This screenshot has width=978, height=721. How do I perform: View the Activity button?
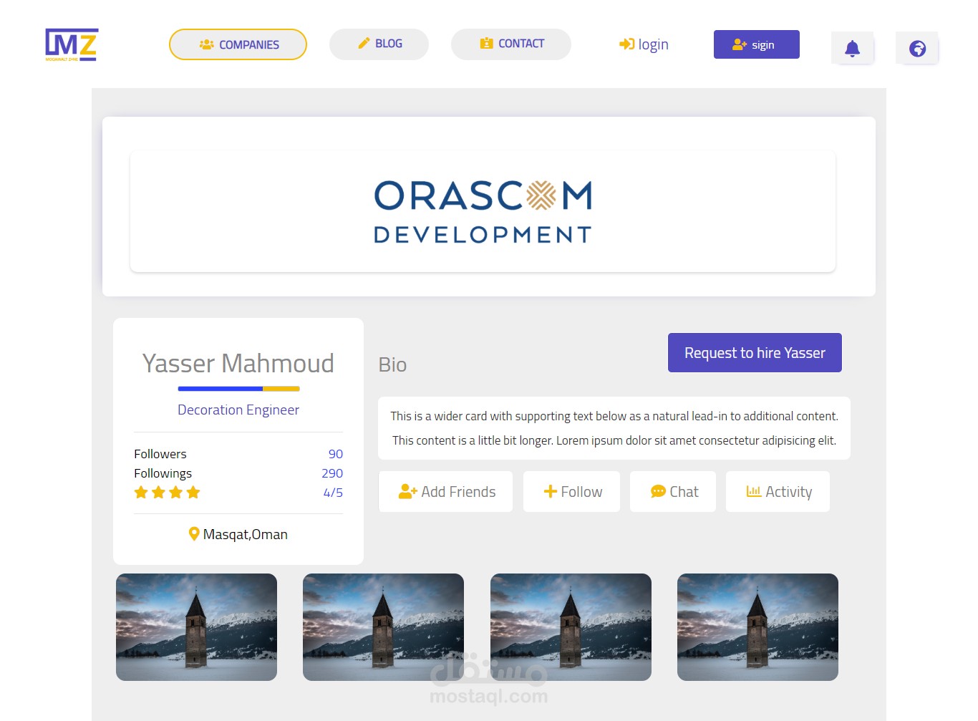[x=778, y=492]
